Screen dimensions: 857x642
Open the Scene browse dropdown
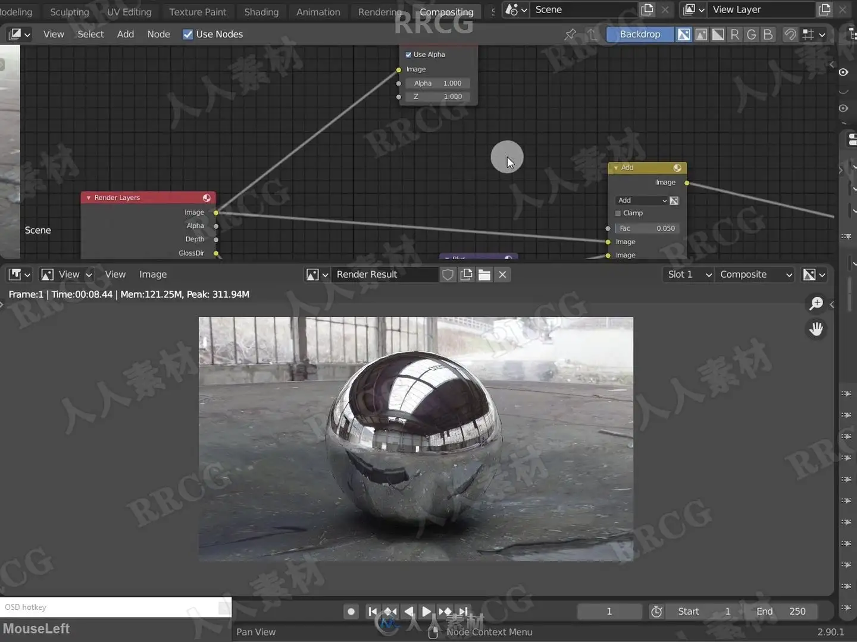(516, 10)
